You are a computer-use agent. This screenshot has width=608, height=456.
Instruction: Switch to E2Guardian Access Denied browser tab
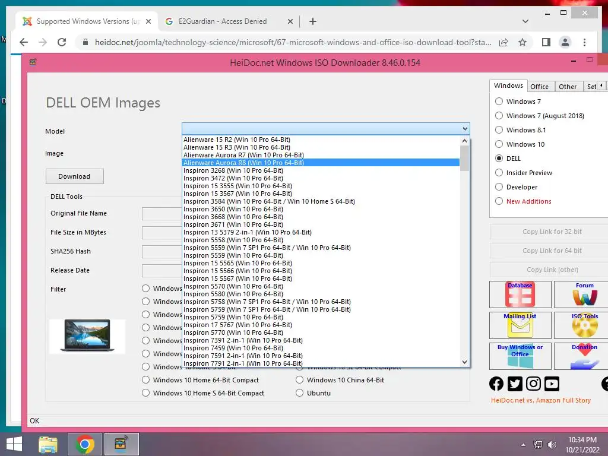229,21
